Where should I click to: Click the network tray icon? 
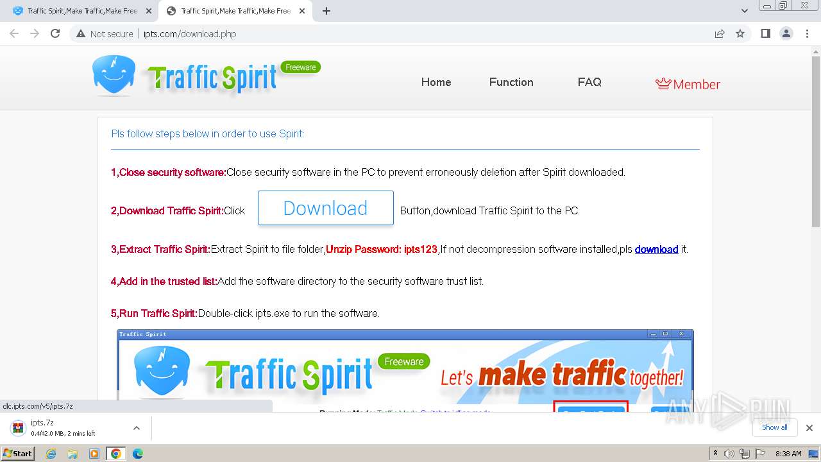click(745, 454)
